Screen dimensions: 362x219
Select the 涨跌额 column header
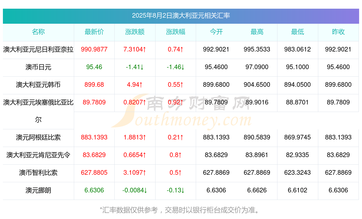point(135,32)
